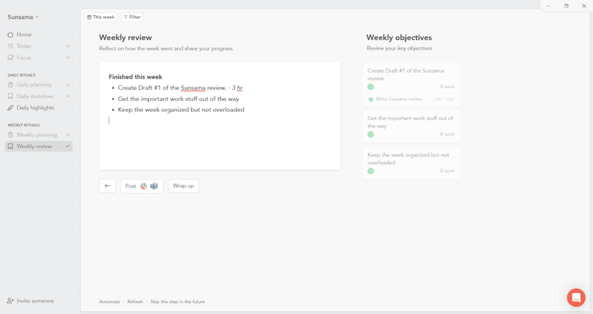Open Daily shutdown ritual

click(35, 96)
